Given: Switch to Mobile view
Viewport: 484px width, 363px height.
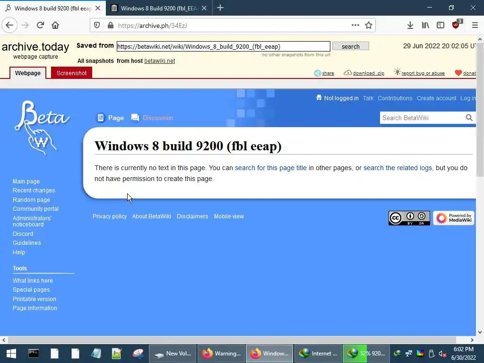Looking at the screenshot, I should [229, 216].
